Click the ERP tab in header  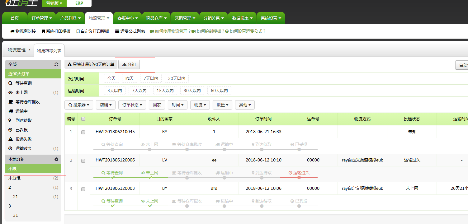tap(79, 3)
